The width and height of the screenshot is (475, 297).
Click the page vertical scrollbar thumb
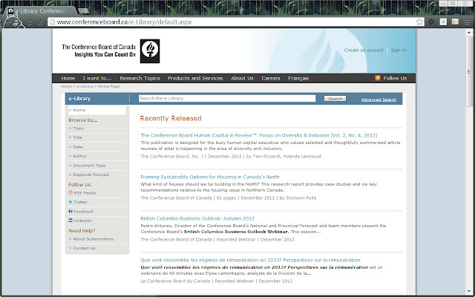tap(469, 72)
